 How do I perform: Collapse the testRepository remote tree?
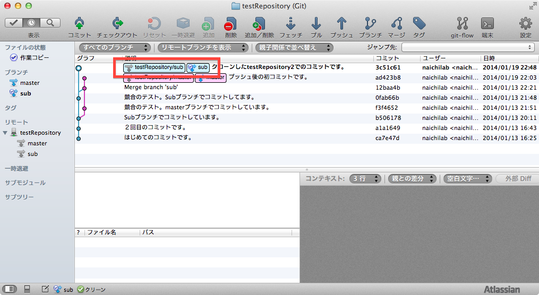point(5,133)
